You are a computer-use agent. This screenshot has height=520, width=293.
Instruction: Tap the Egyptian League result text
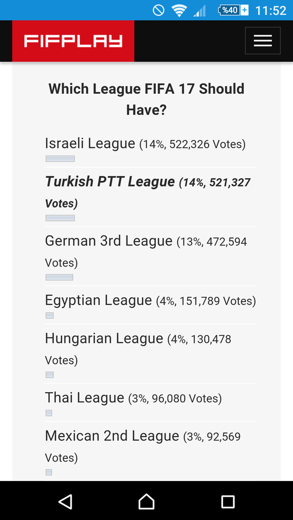(150, 301)
